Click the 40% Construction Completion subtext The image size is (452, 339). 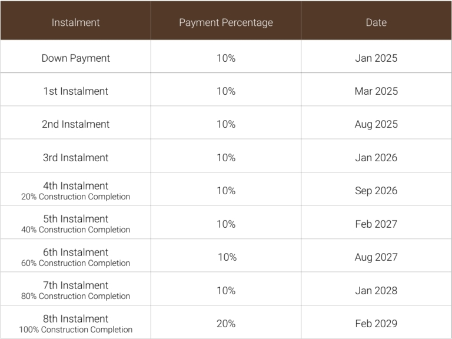click(75, 230)
